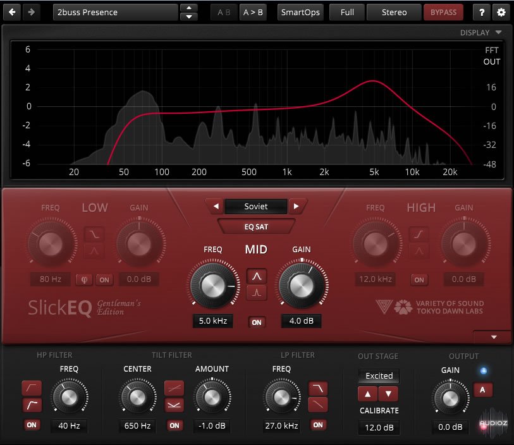
Task: Select mid band narrow bell shape
Action: tap(257, 293)
